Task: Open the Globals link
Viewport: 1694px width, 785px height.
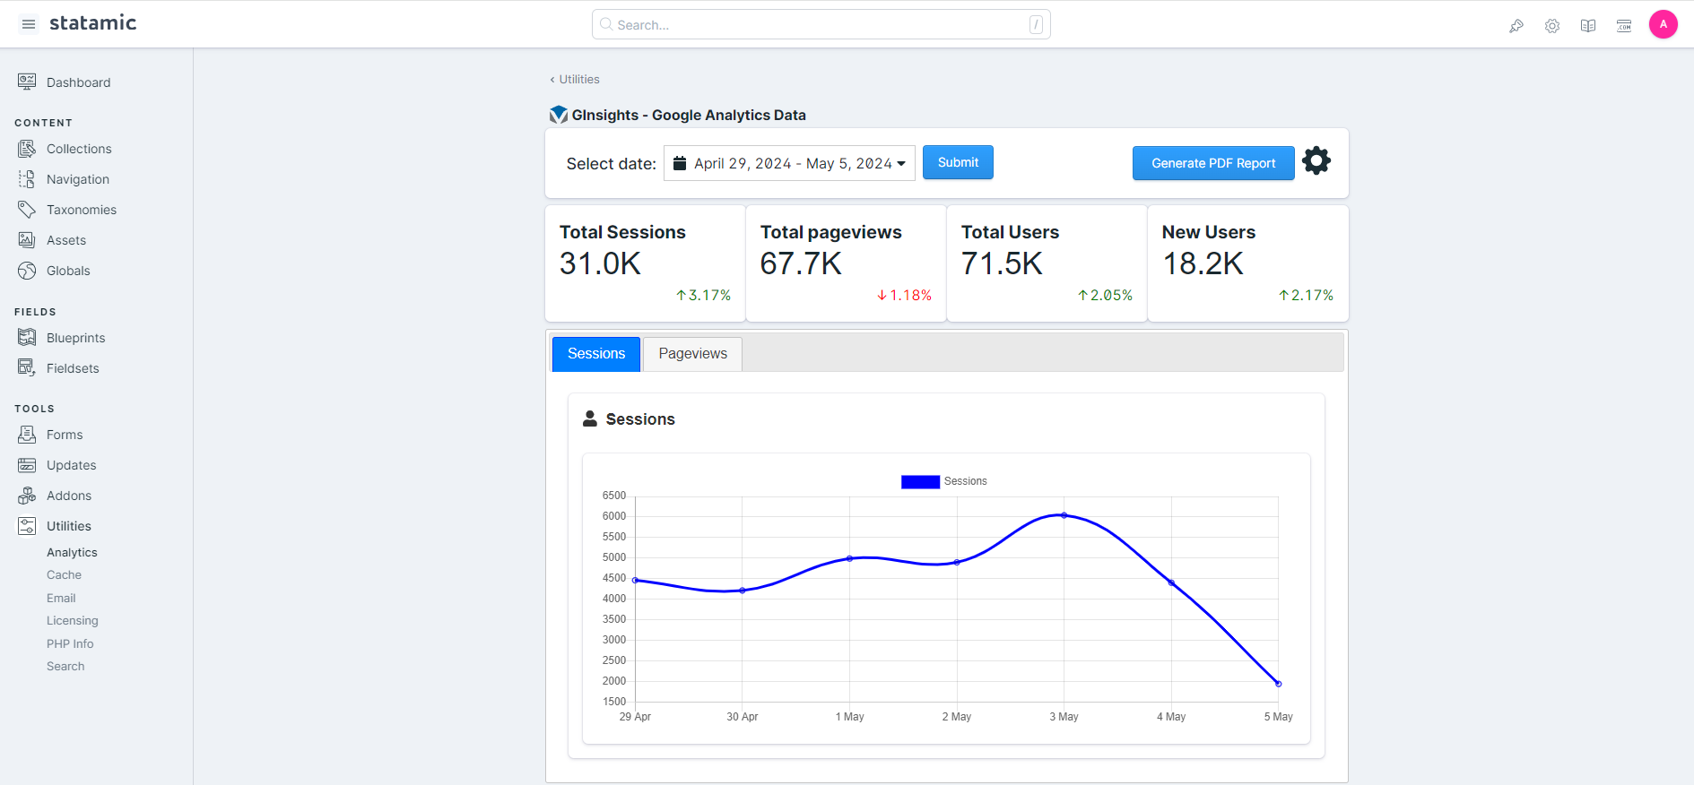Action: (x=68, y=271)
